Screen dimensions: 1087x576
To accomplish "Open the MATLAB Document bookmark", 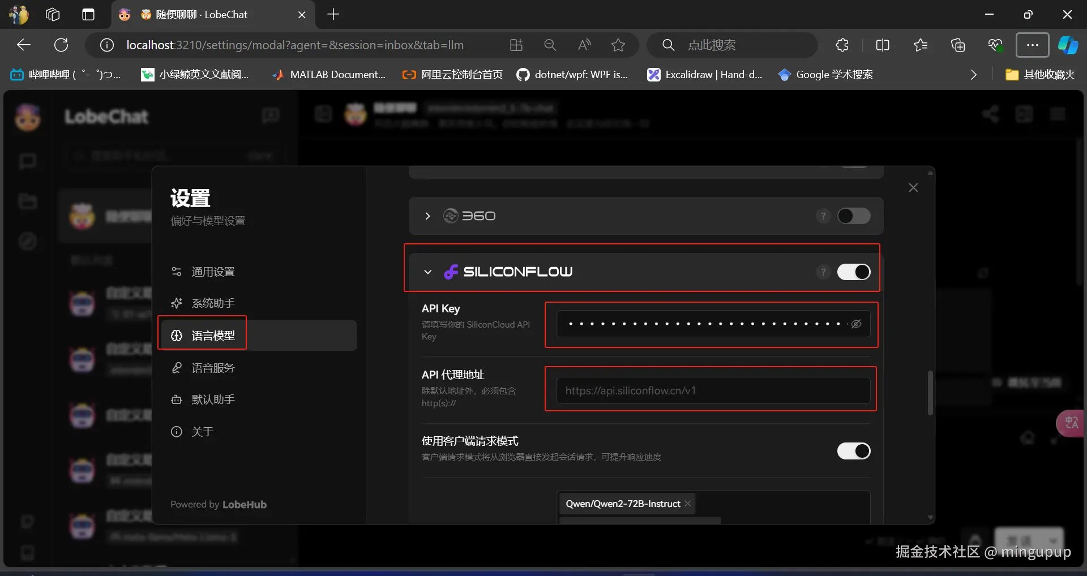I will [x=329, y=74].
